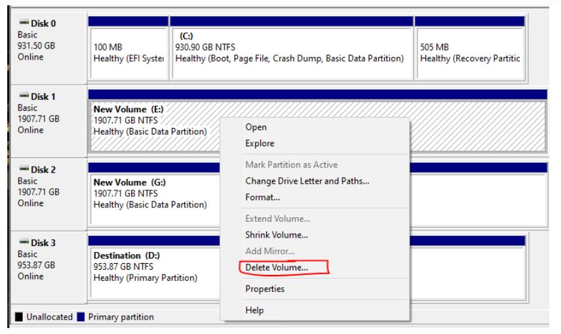Click the black Unallocated legend swatch

click(18, 318)
